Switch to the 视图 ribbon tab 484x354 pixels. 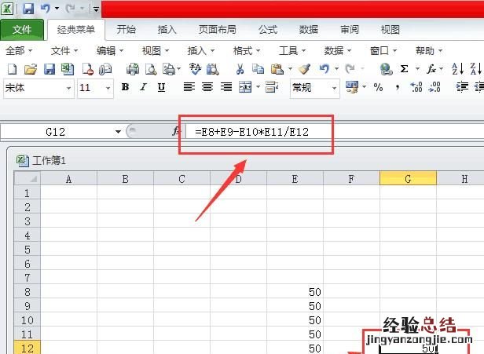390,30
